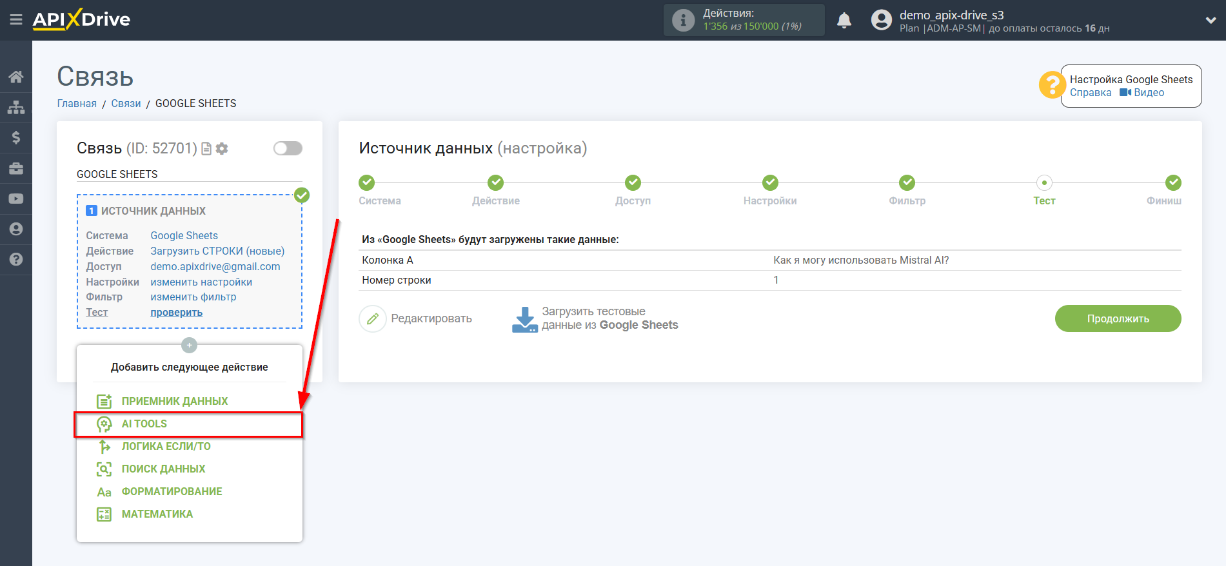Click the AI Tools head-gear icon
Image resolution: width=1226 pixels, height=566 pixels.
pyautogui.click(x=104, y=424)
